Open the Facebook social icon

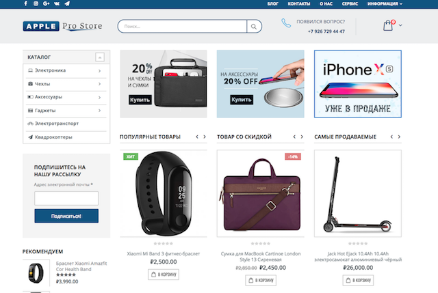pyautogui.click(x=26, y=3)
